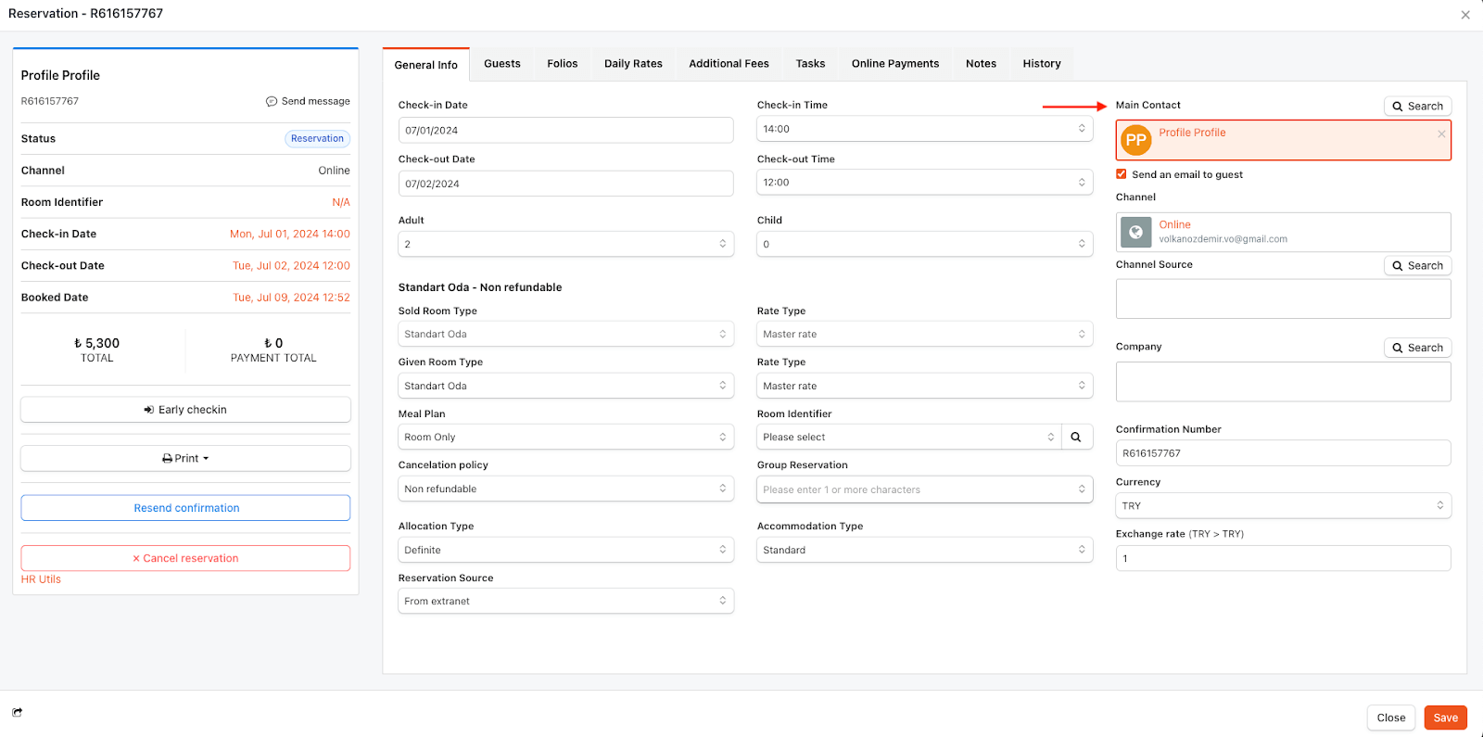
Task: Close the reservation dialog with top X
Action: coord(1465,15)
